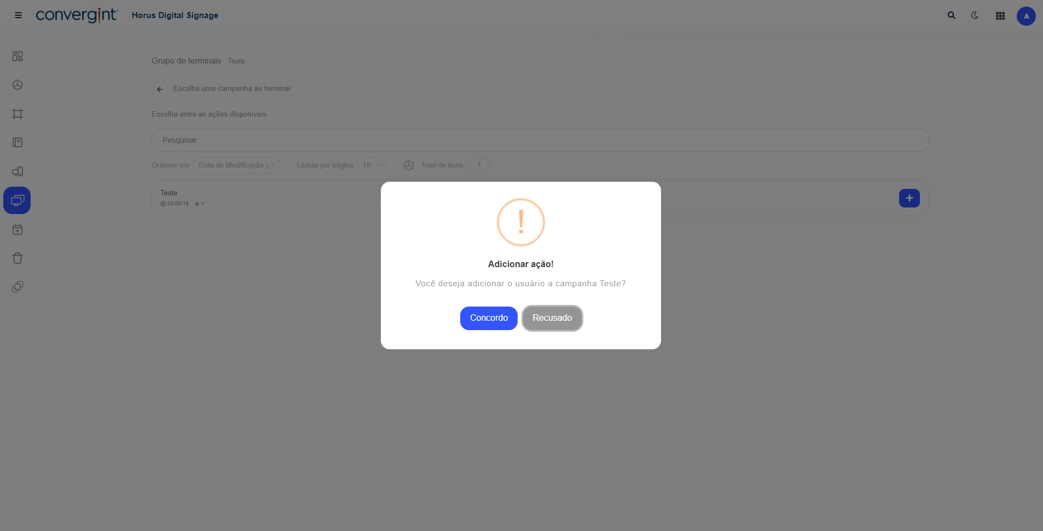This screenshot has width=1043, height=531.
Task: Select the Teste campaign row
Action: pyautogui.click(x=540, y=198)
